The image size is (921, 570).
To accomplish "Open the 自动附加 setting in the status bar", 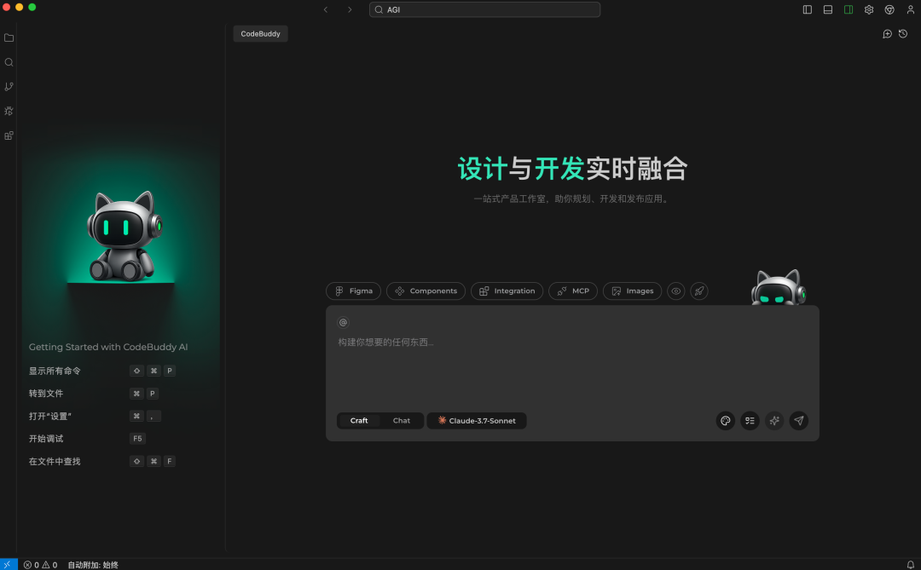I will [94, 564].
